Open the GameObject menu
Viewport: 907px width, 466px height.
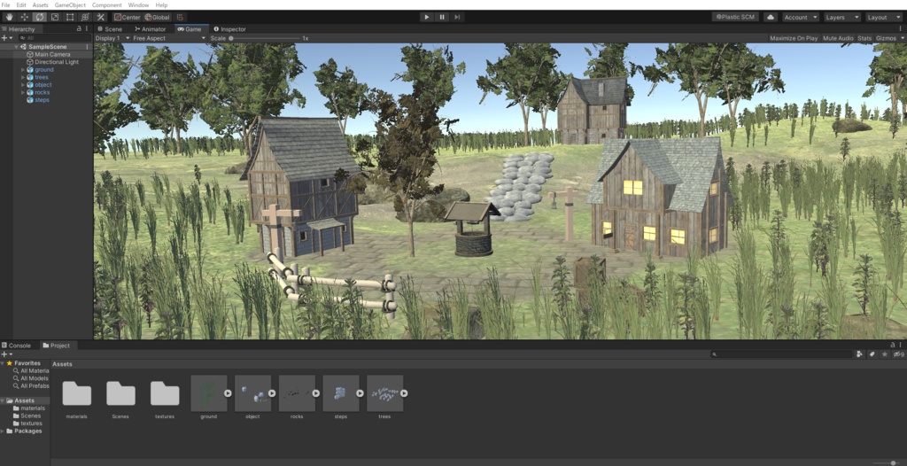pos(70,4)
